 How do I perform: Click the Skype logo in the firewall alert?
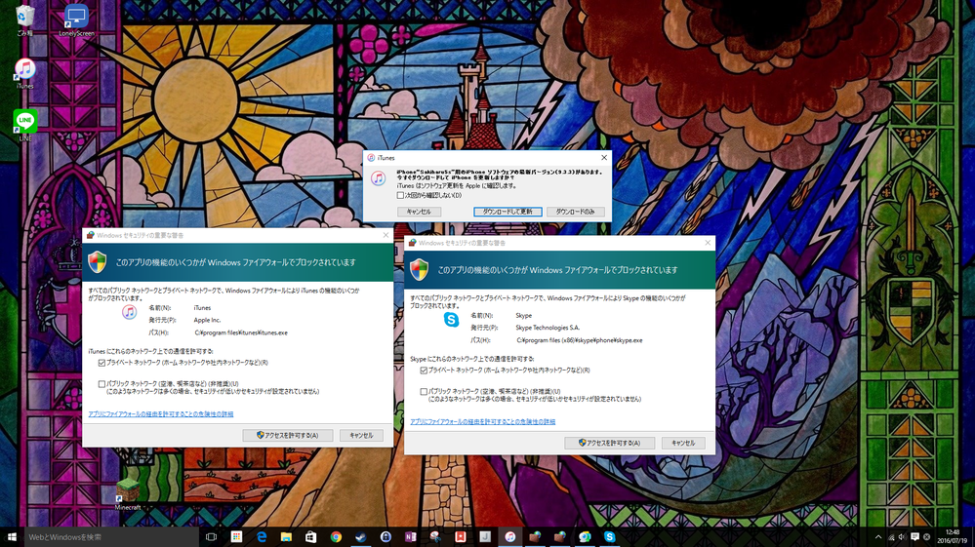point(452,320)
